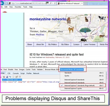Click the 'monkeyshine nutworks' blog title
Screen dimensions: 110x106
point(48,19)
